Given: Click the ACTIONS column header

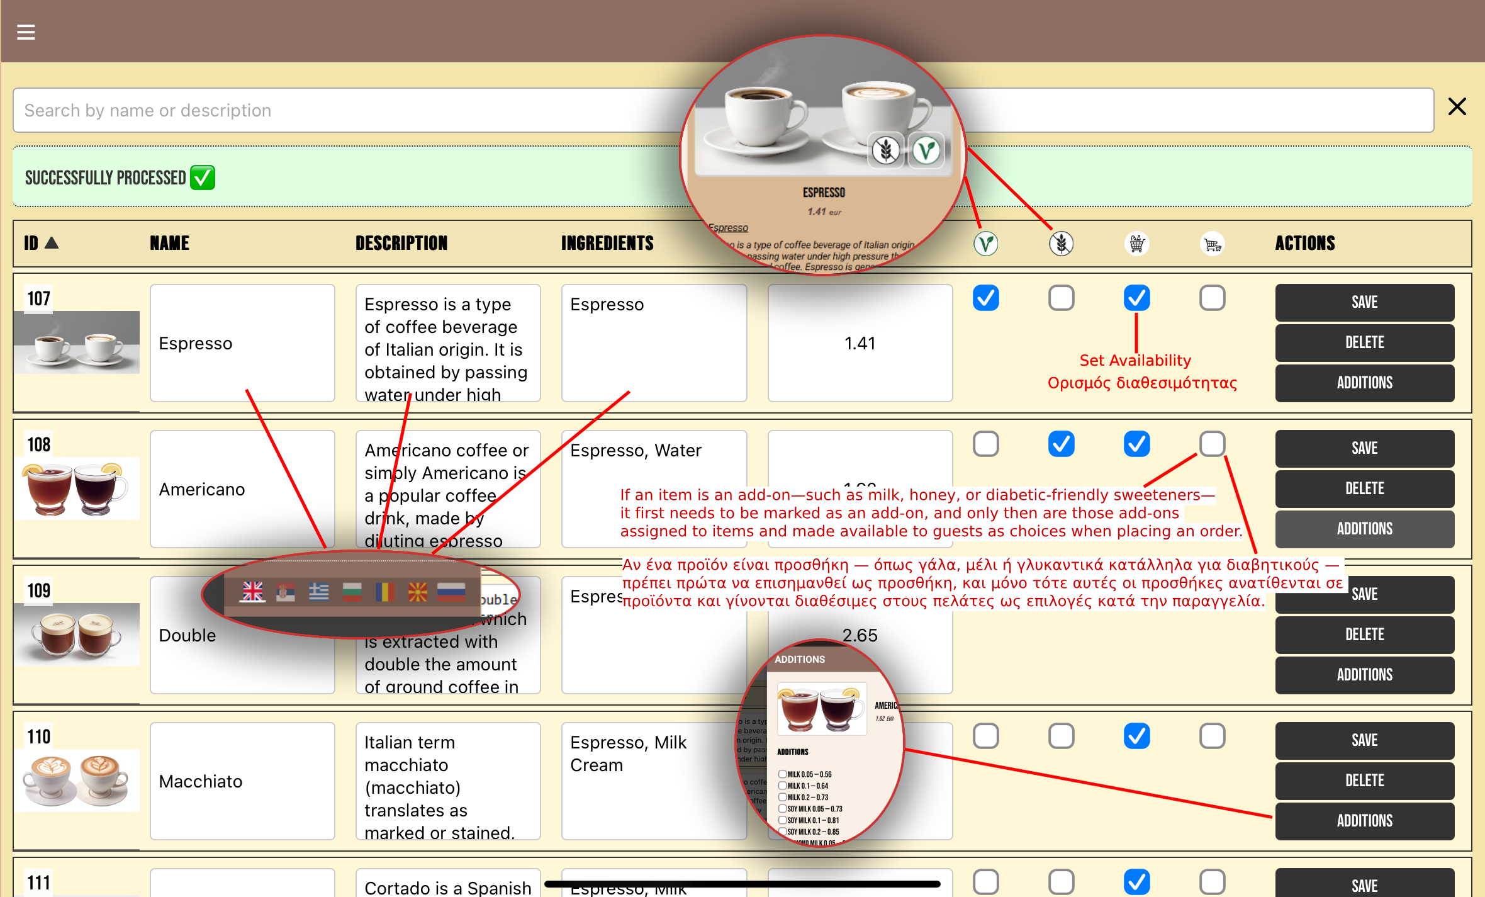Looking at the screenshot, I should click(1305, 243).
